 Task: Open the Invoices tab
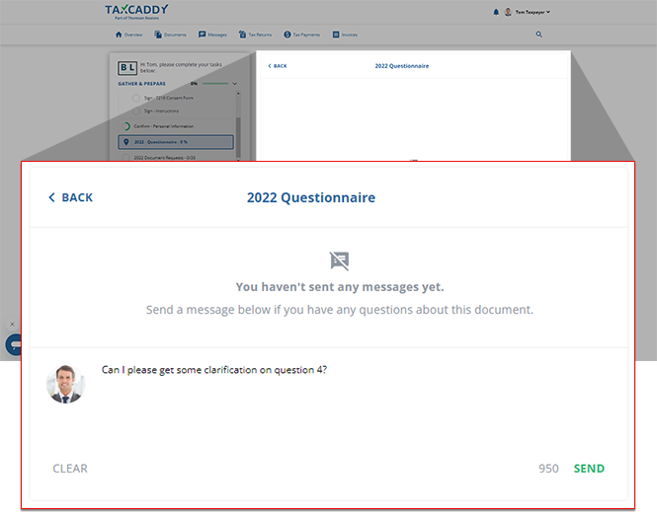click(345, 35)
